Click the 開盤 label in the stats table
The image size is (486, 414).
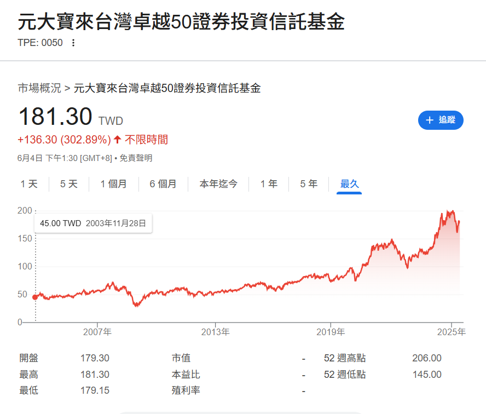[29, 358]
